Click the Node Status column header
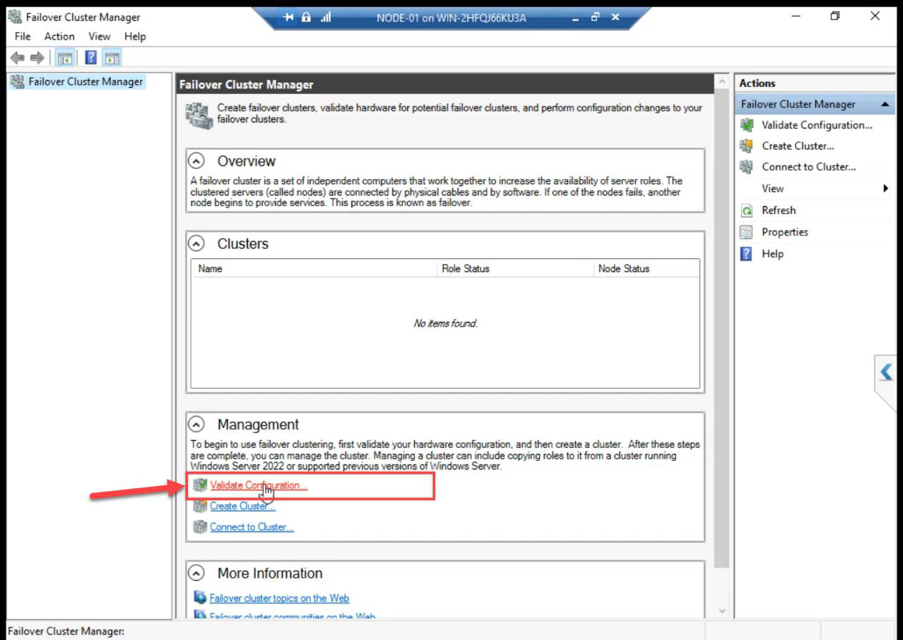Viewport: 903px width, 640px height. pos(646,268)
